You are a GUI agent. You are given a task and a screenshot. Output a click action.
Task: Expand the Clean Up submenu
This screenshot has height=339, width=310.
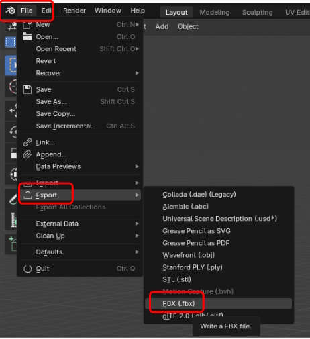80,236
